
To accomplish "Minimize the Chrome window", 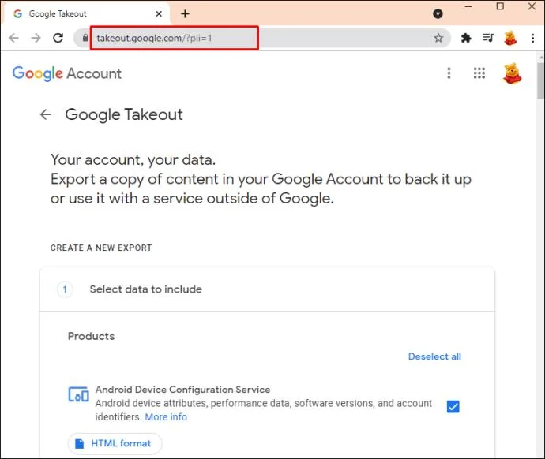I will 468,6.
